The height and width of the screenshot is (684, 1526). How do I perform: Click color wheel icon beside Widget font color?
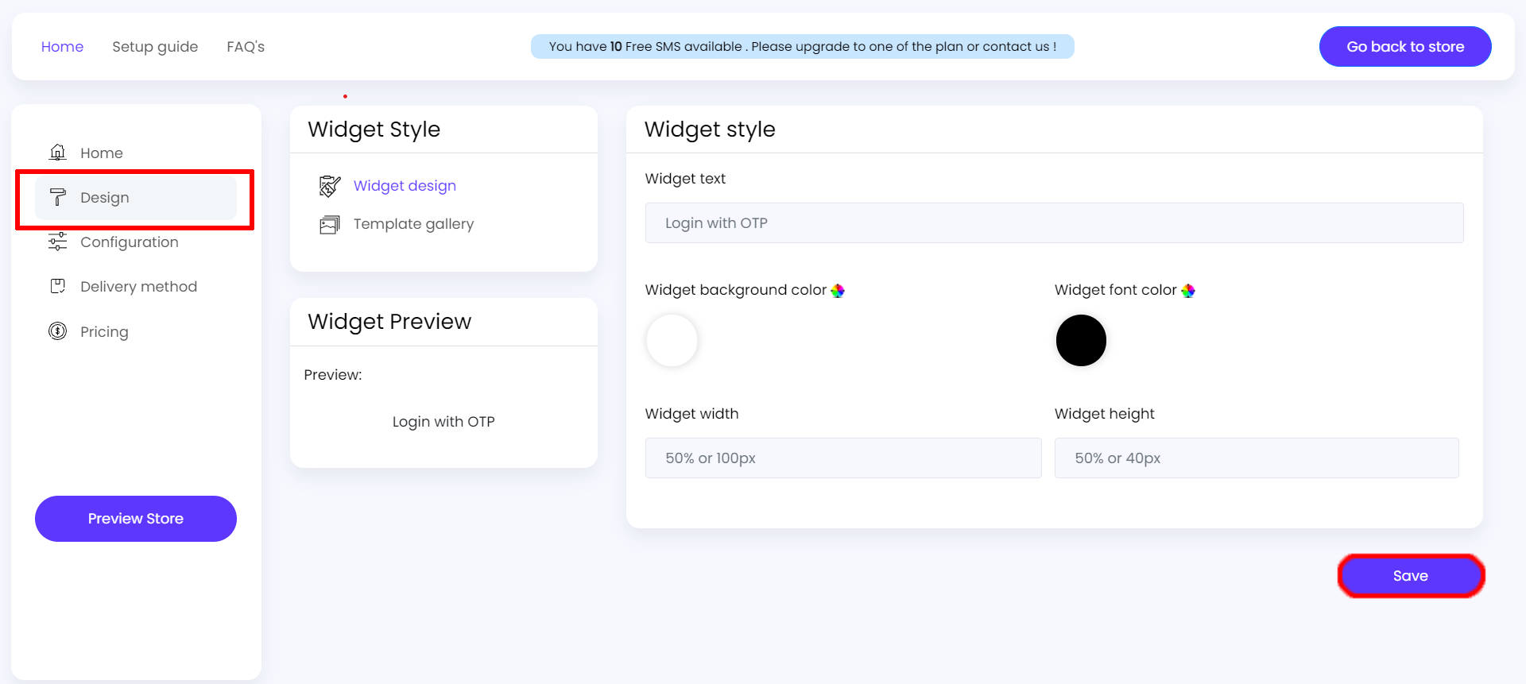tap(1188, 291)
